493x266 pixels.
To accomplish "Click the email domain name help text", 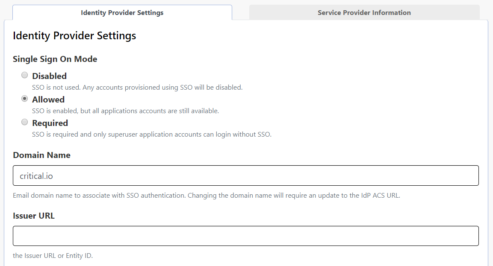I will point(206,196).
